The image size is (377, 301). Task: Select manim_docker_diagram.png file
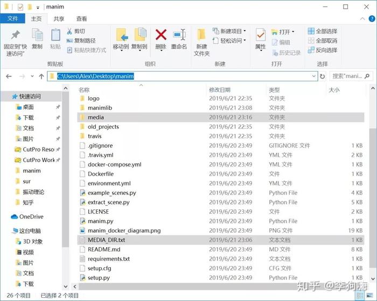[124, 230]
